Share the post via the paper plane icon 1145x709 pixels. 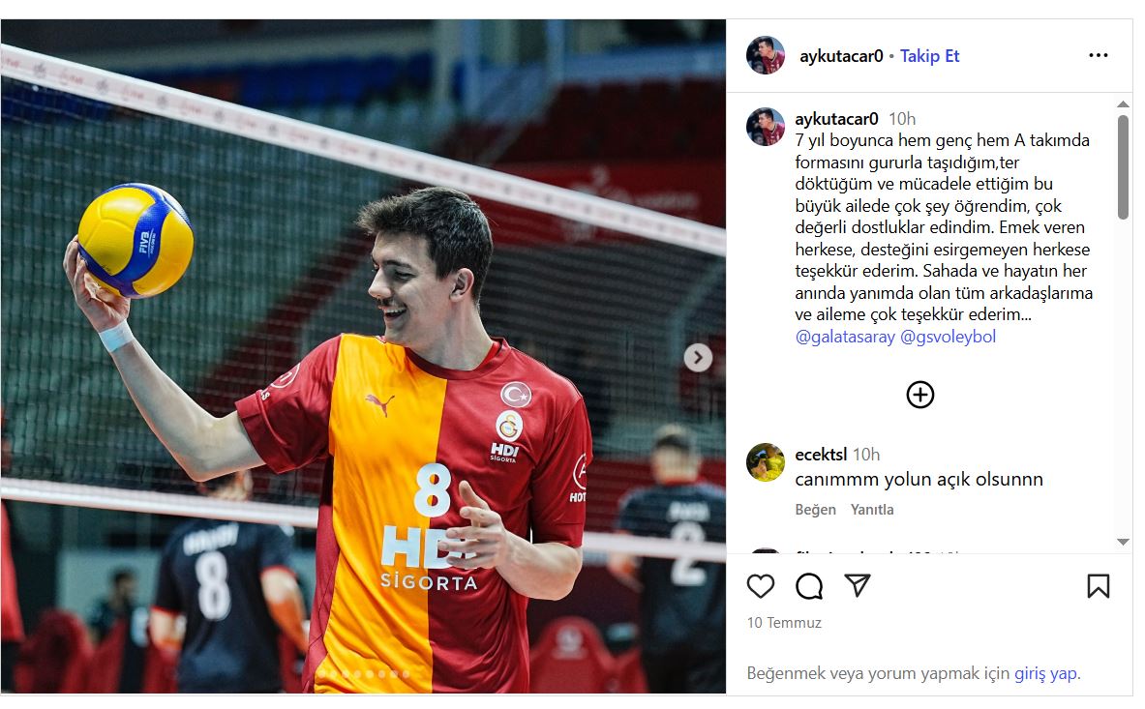tap(858, 585)
